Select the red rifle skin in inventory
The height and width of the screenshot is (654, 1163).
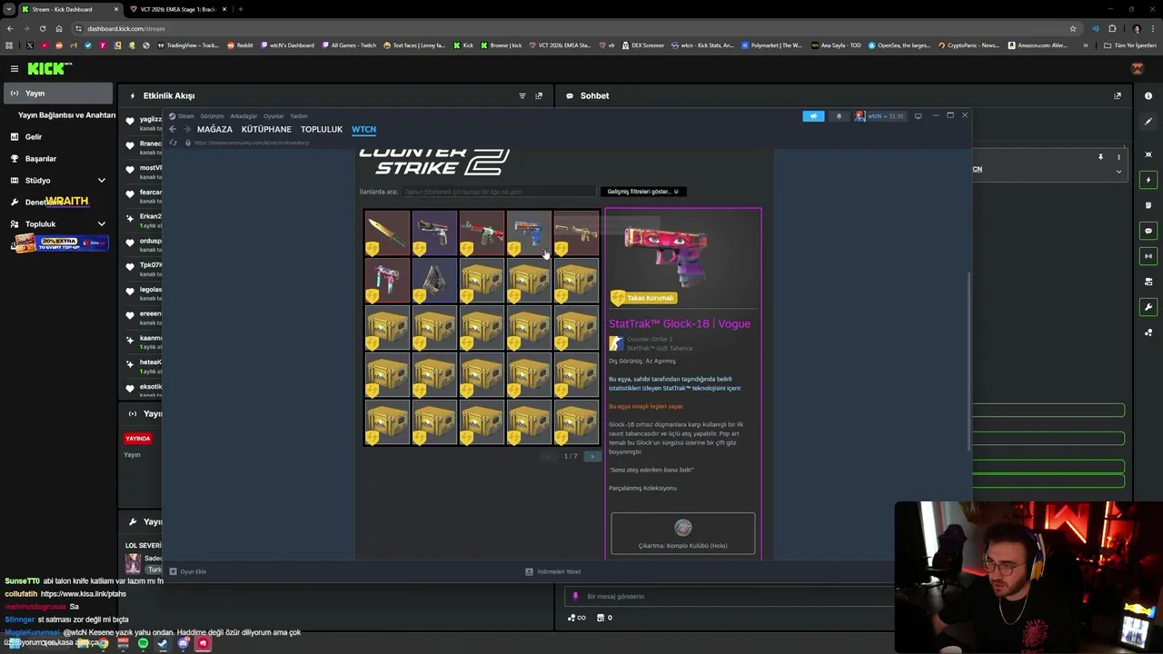482,233
